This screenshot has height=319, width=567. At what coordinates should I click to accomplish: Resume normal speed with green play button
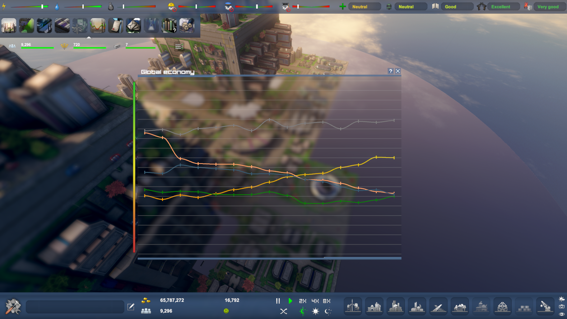pyautogui.click(x=290, y=301)
